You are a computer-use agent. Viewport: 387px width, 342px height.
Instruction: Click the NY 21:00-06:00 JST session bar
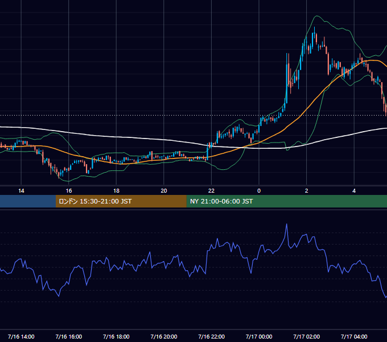[286, 201]
